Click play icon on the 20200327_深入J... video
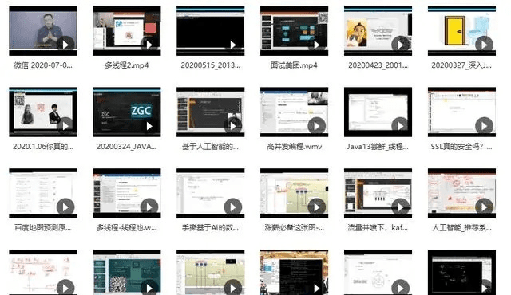 point(485,45)
